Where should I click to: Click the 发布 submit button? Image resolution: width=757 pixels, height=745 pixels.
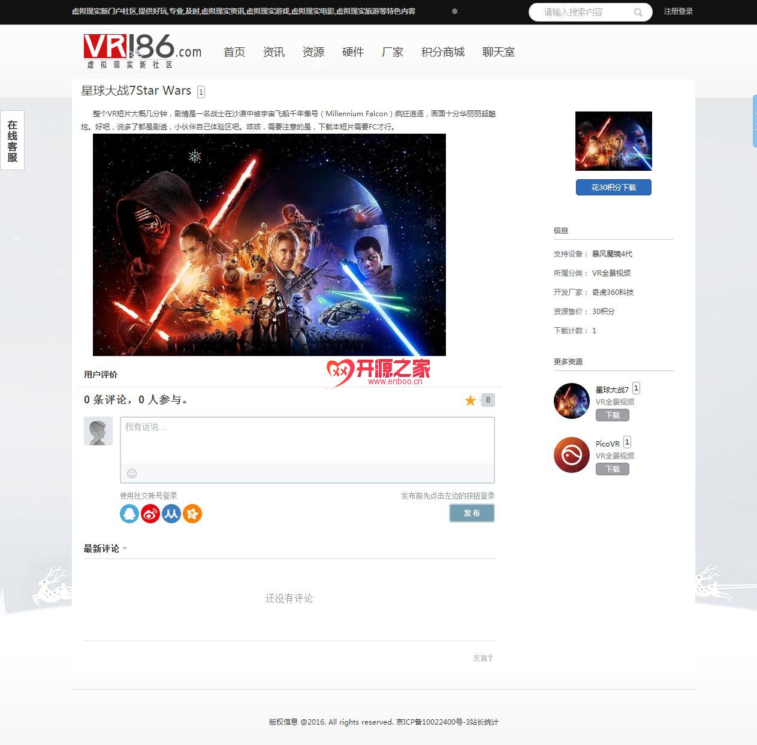[472, 513]
